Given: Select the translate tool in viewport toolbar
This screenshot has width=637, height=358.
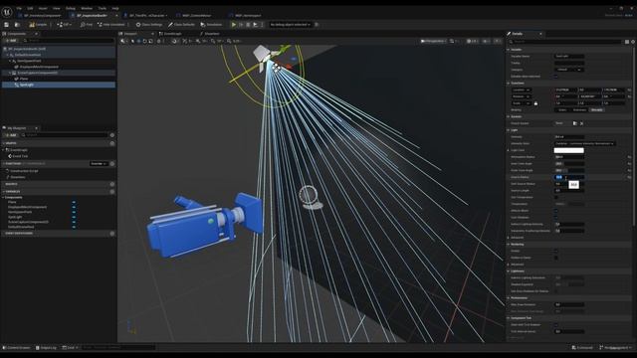Looking at the screenshot, I should [x=139, y=41].
